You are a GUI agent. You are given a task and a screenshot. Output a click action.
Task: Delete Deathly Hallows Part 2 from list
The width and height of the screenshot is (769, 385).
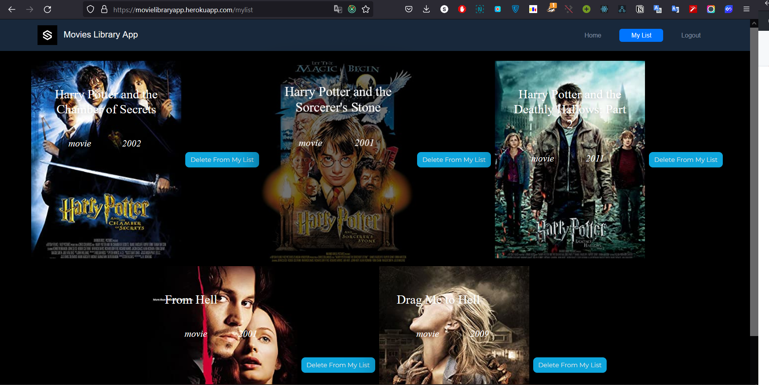click(686, 160)
